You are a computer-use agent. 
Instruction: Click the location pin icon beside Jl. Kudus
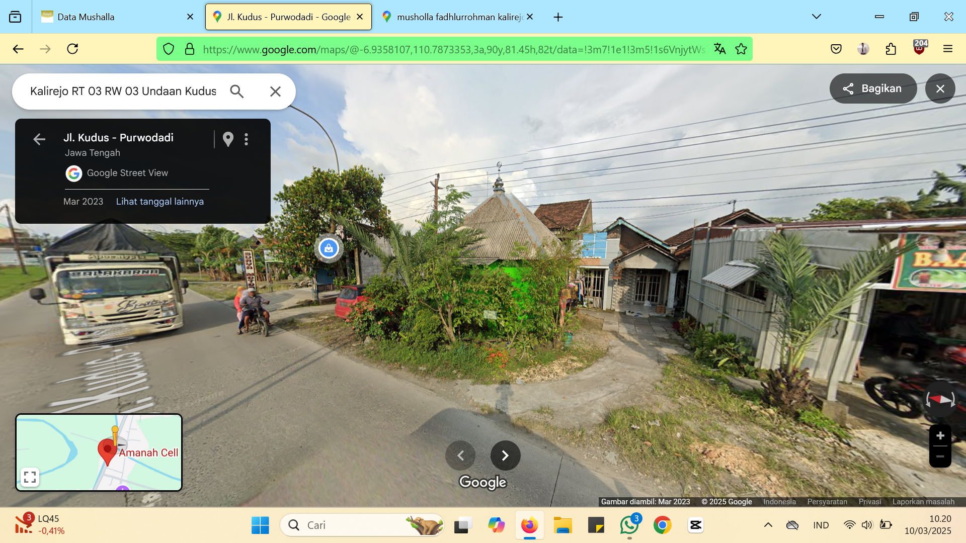pyautogui.click(x=228, y=139)
